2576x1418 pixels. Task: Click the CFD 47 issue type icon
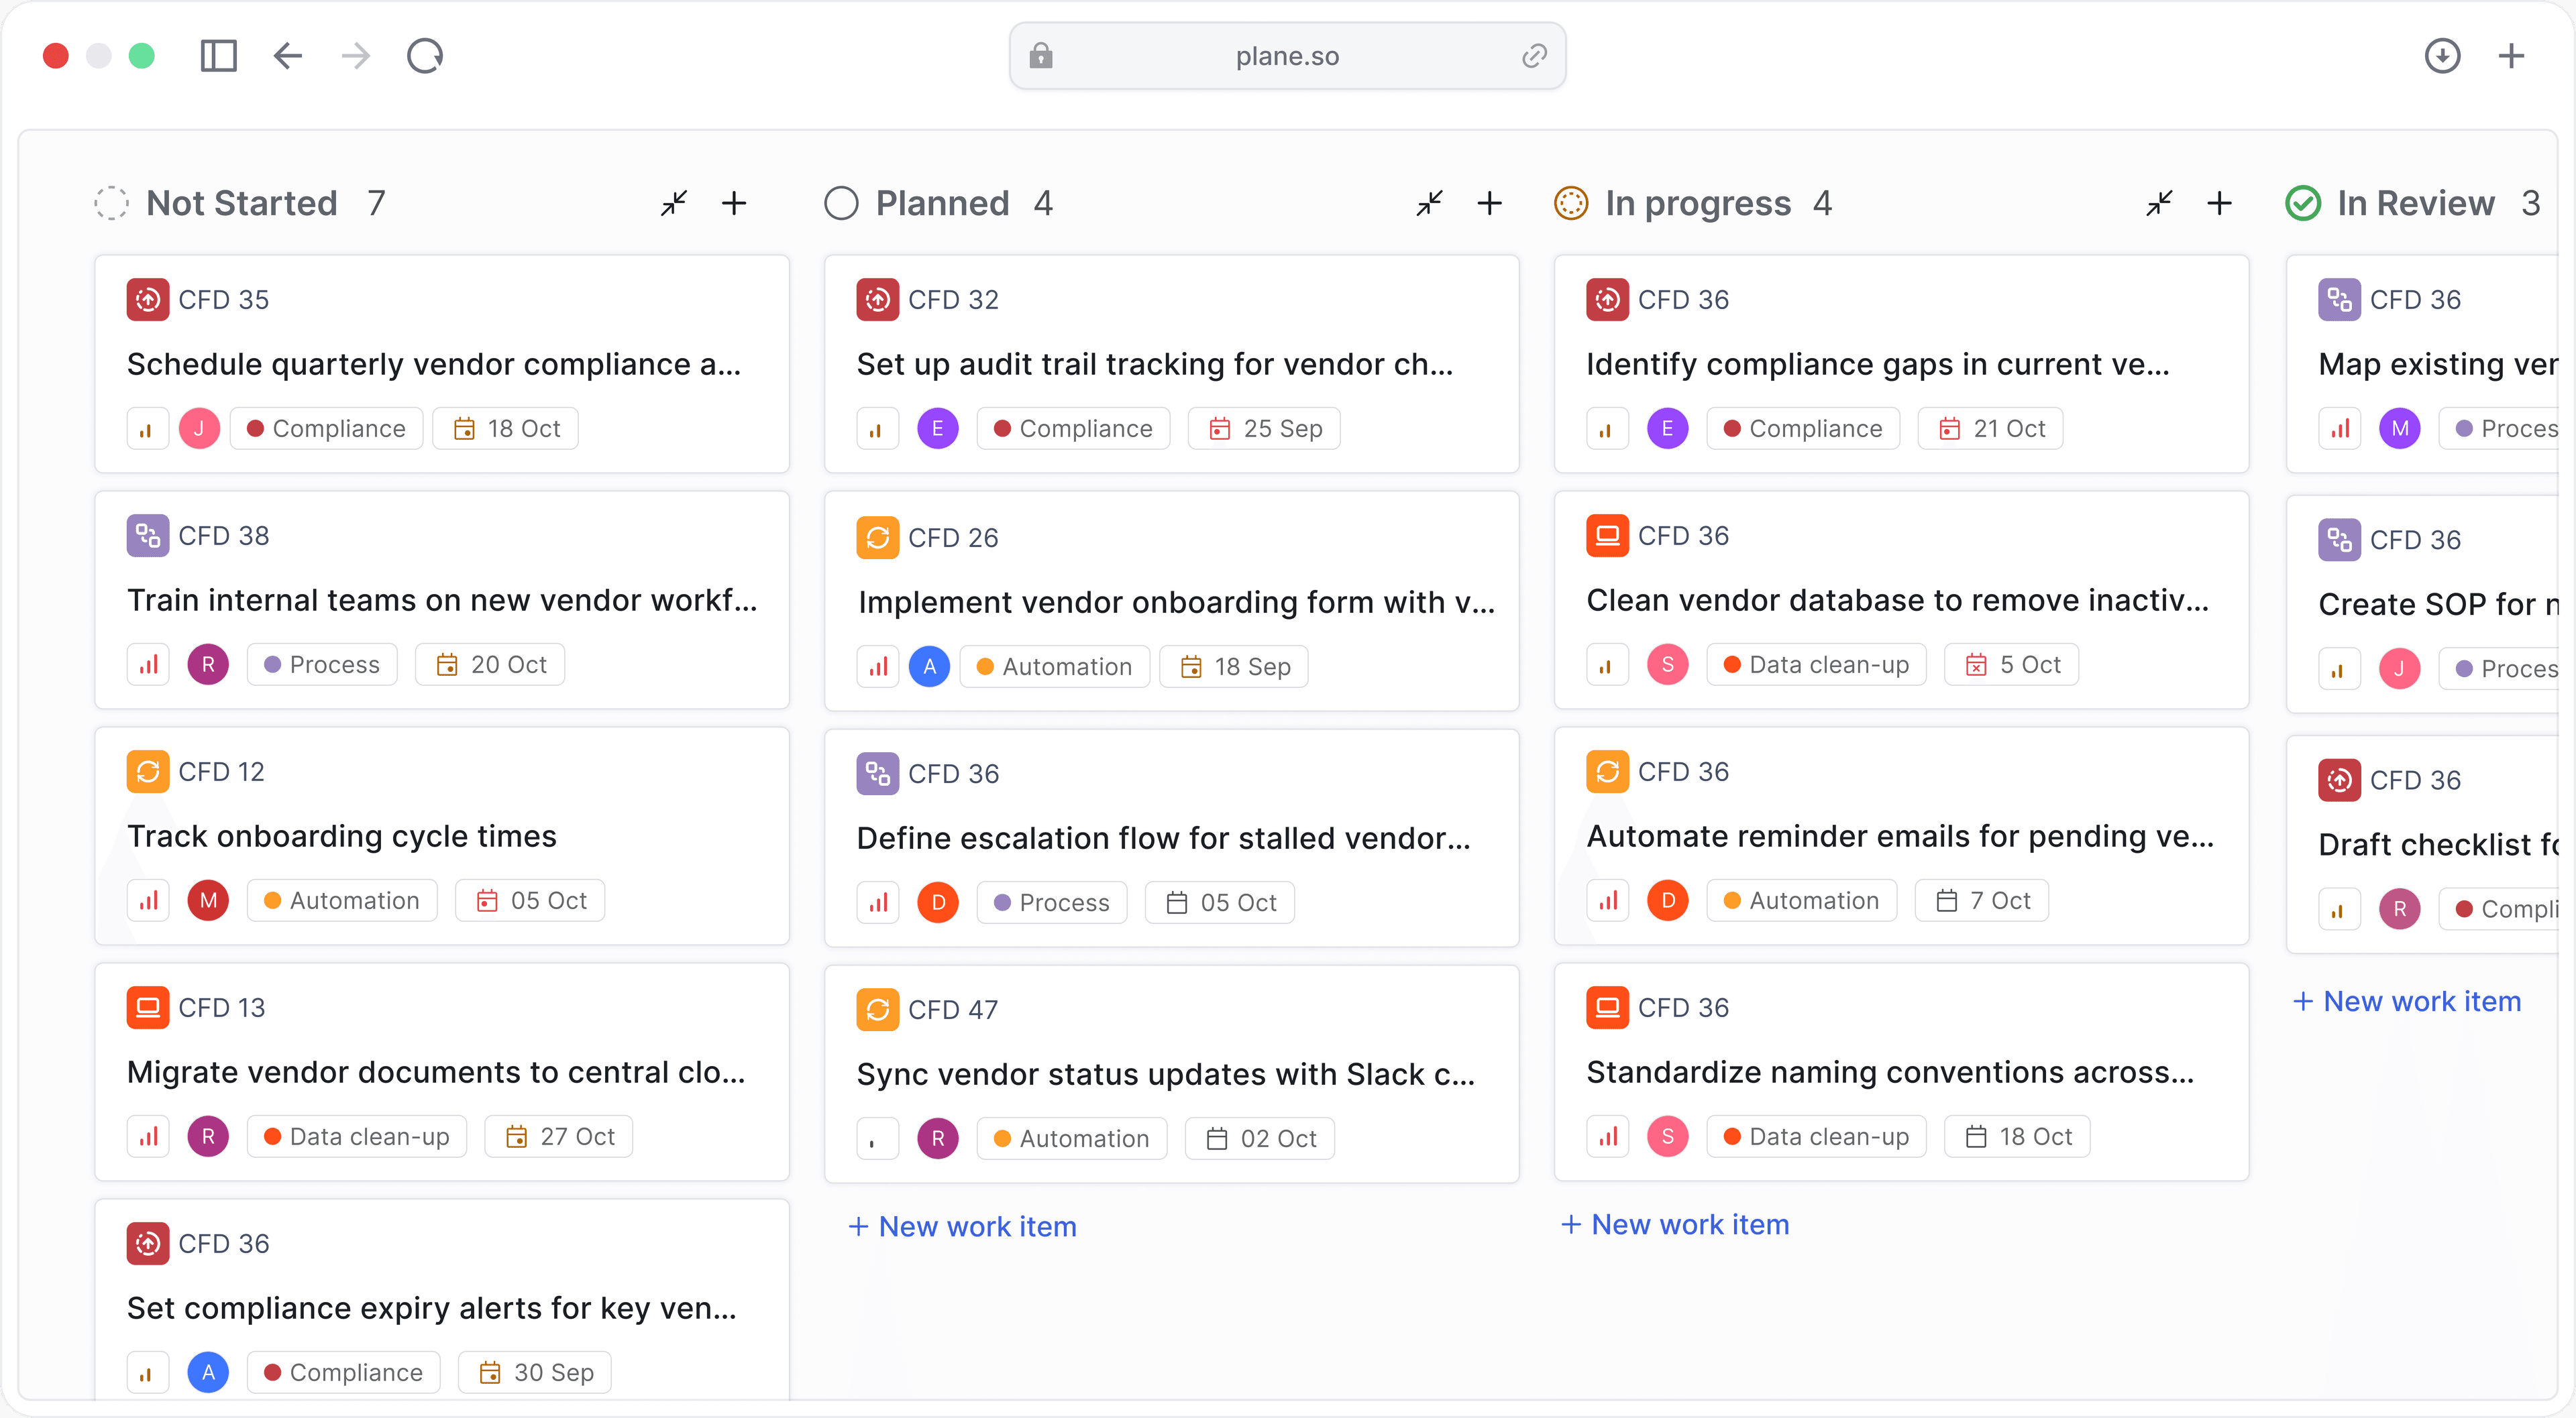(877, 1009)
